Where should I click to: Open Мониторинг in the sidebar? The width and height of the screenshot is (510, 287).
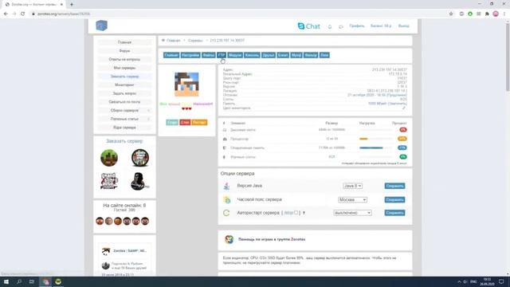pos(124,85)
